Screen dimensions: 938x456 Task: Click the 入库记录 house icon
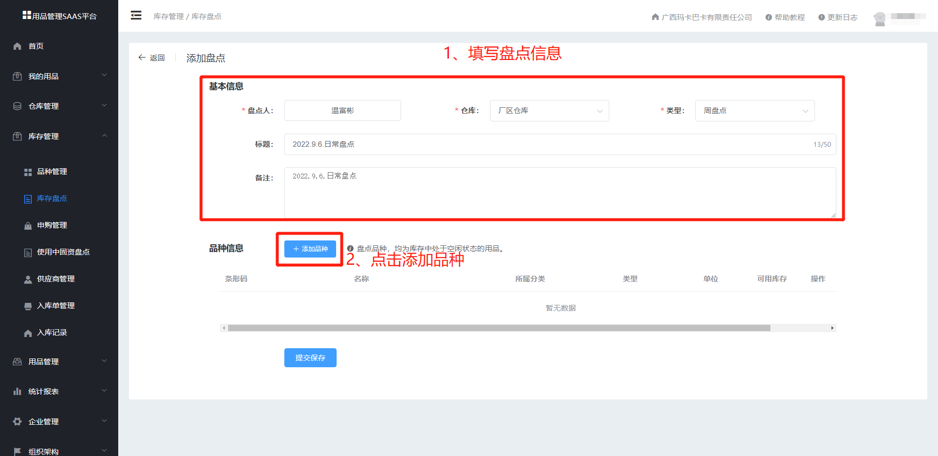28,333
